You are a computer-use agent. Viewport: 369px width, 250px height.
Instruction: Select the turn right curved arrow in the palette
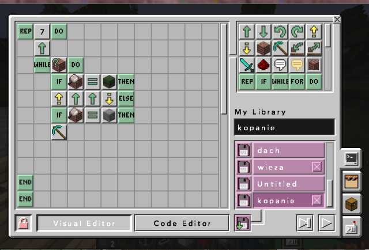(297, 31)
